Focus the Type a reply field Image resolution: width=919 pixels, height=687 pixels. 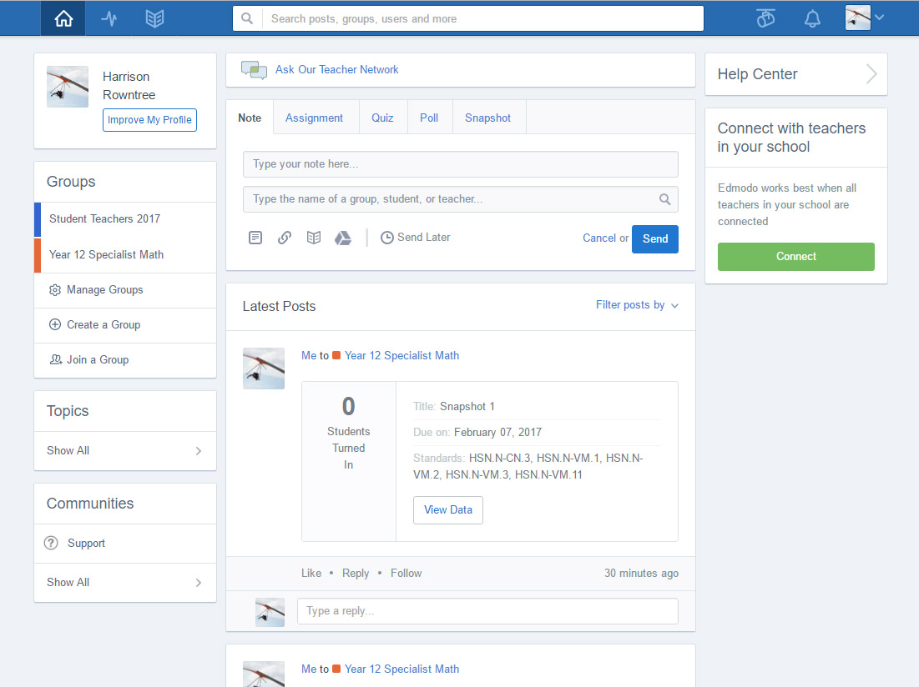pos(487,611)
